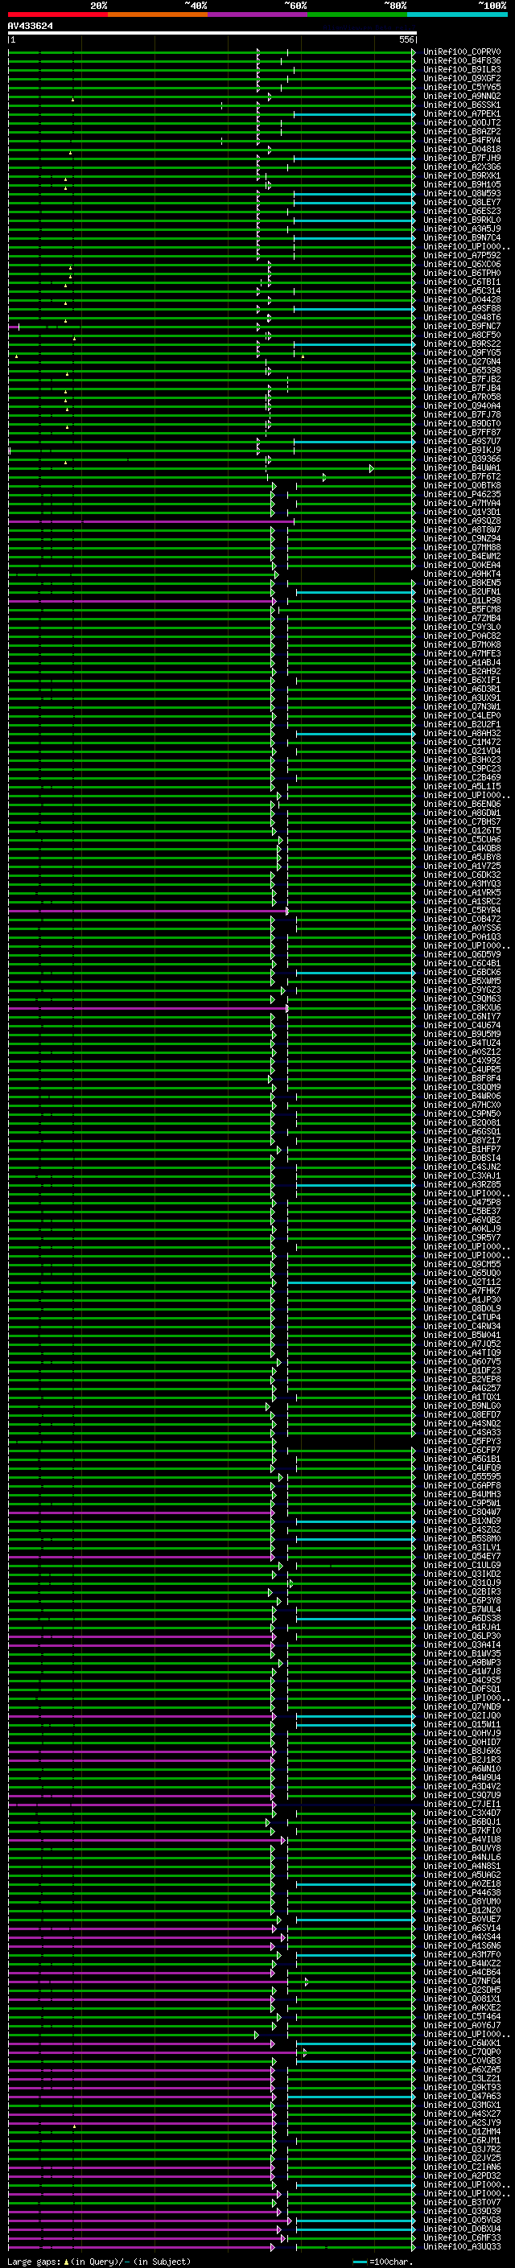The height and width of the screenshot is (2268, 515).
Task: Click label UniRef100_B9RS22
Action: coord(462,344)
